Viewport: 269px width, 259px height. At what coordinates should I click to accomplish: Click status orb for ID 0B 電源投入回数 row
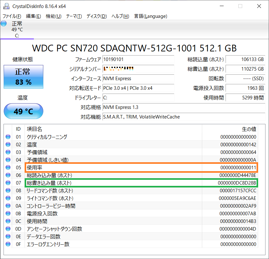(x=8, y=213)
